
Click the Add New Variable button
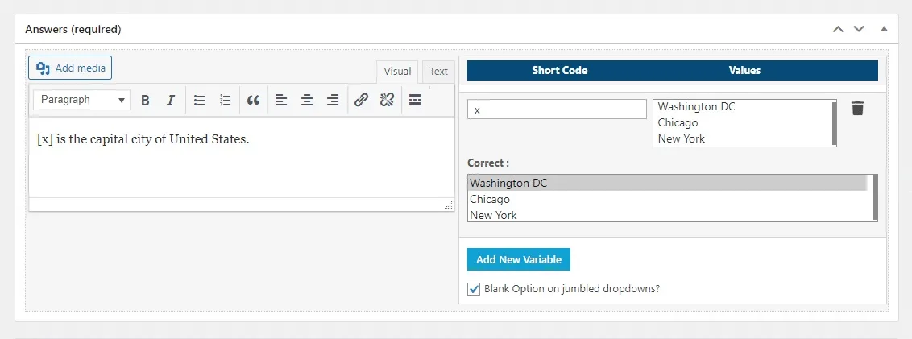[519, 260]
